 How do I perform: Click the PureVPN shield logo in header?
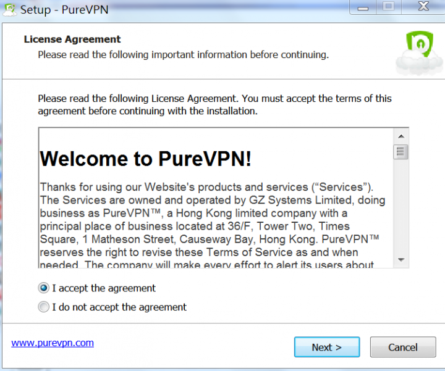click(x=420, y=52)
